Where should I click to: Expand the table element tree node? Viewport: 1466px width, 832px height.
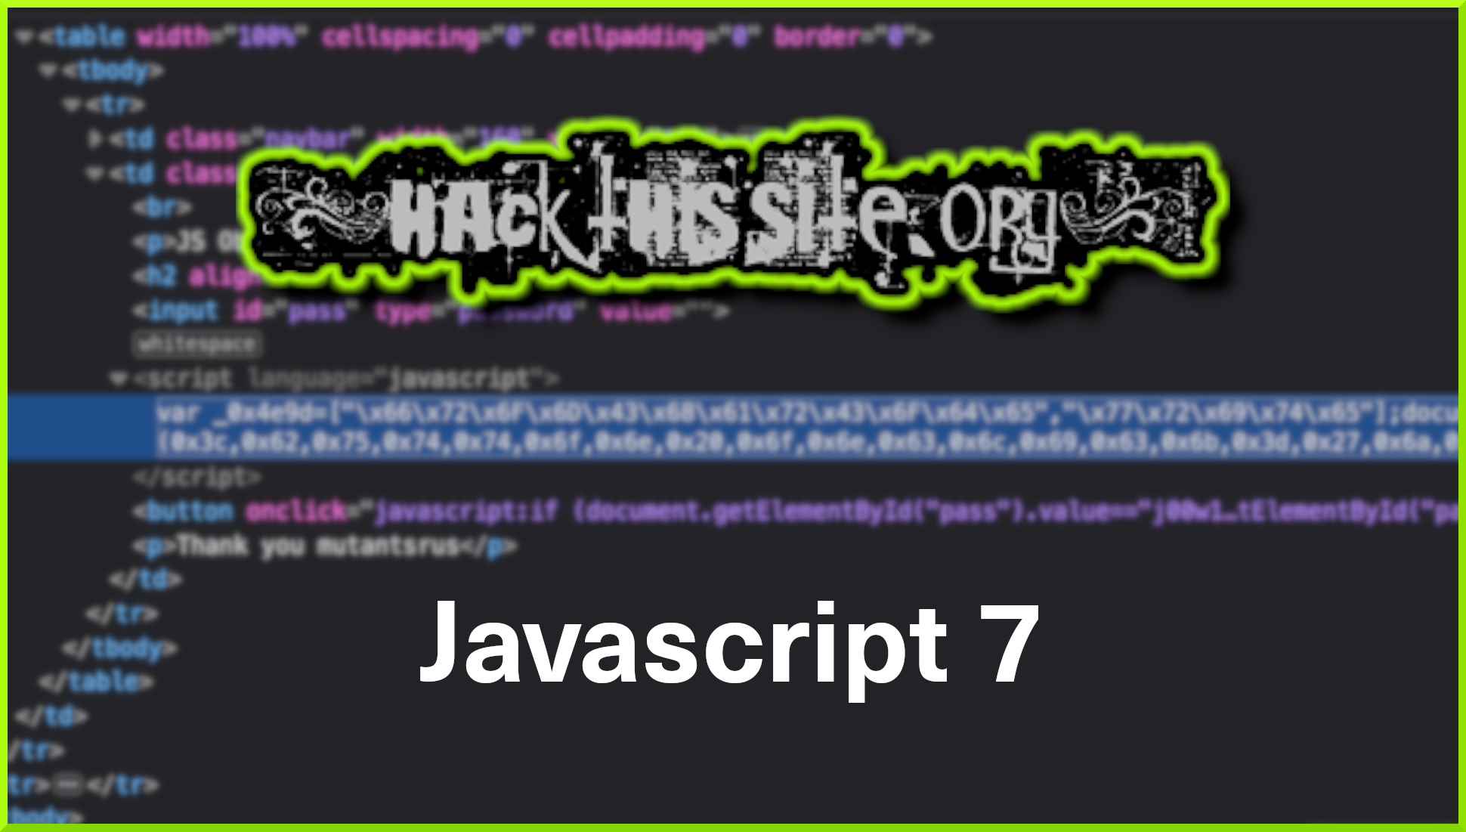pos(22,36)
